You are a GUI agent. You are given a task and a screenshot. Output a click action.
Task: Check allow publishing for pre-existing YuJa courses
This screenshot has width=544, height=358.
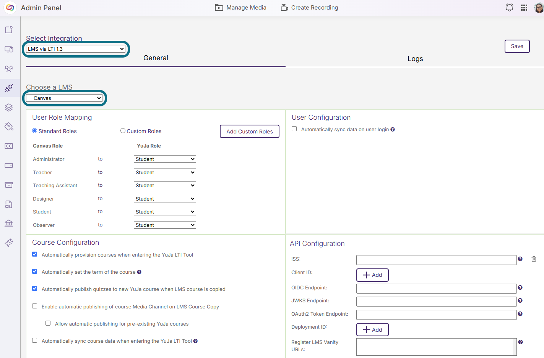tap(48, 323)
